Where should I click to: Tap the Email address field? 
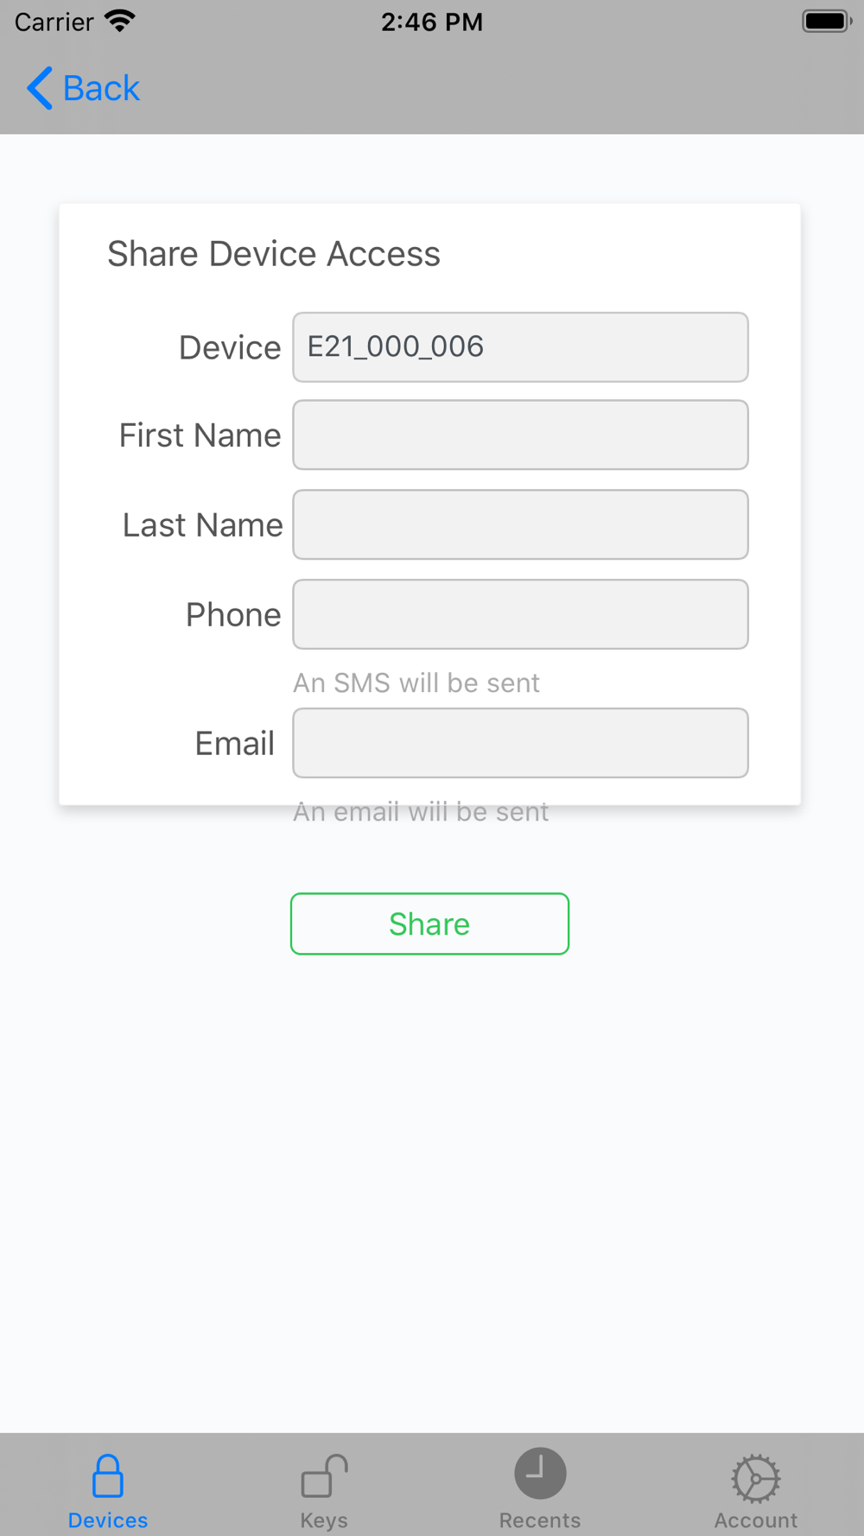tap(520, 743)
